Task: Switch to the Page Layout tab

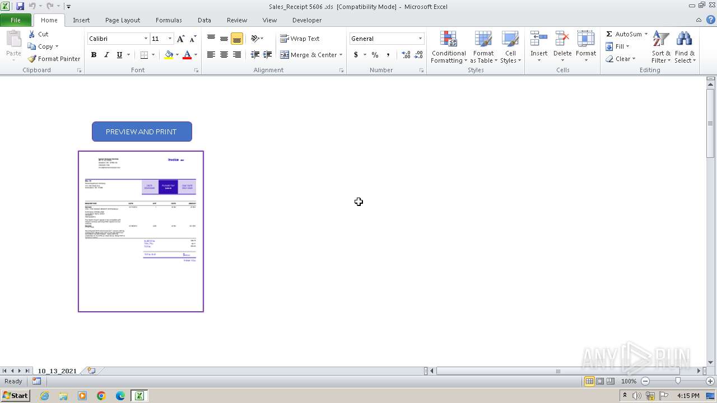Action: click(x=123, y=20)
